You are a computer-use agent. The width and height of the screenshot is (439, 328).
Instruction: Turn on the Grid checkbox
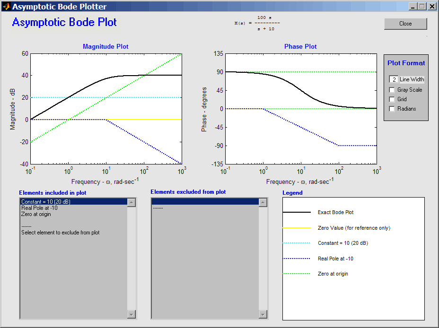pyautogui.click(x=392, y=99)
